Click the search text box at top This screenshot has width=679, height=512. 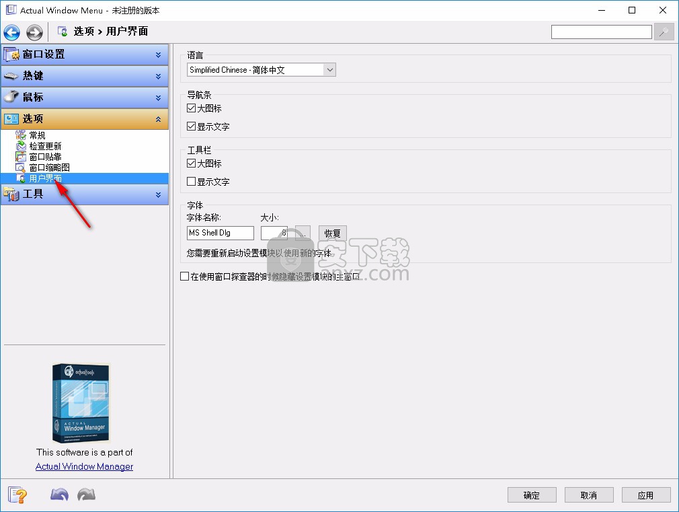click(602, 32)
